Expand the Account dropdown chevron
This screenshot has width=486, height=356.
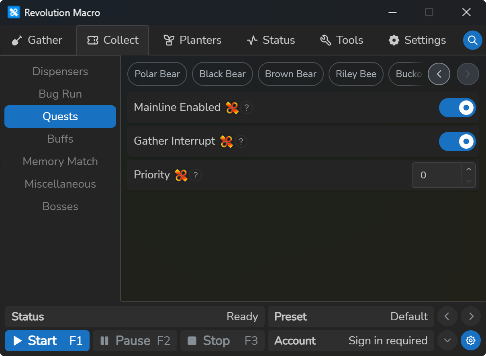[447, 341]
